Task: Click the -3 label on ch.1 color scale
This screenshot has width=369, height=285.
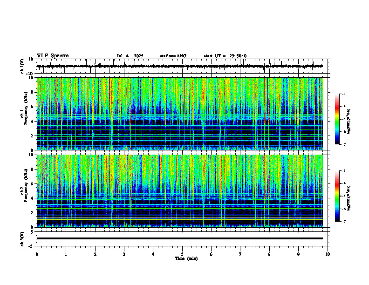Action: pyautogui.click(x=343, y=94)
